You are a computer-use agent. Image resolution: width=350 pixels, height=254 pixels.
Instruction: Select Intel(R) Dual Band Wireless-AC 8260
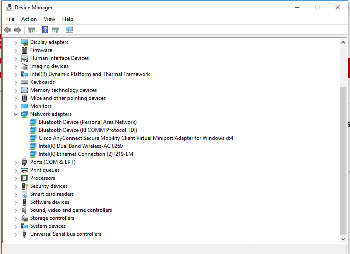(80, 146)
